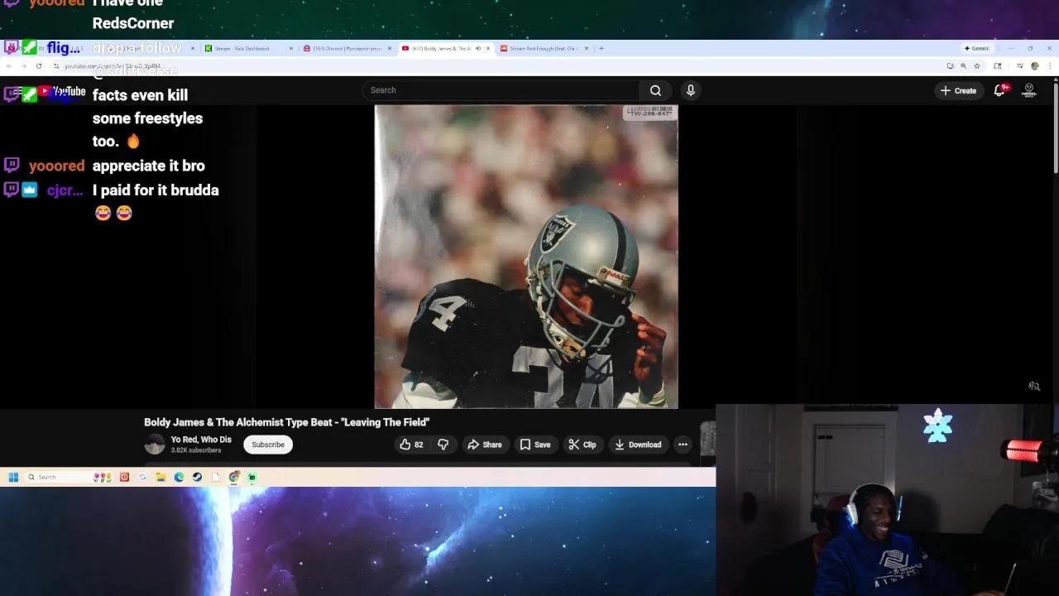The image size is (1059, 596).
Task: Click Chrome lens search side panel icon
Action: (x=998, y=66)
